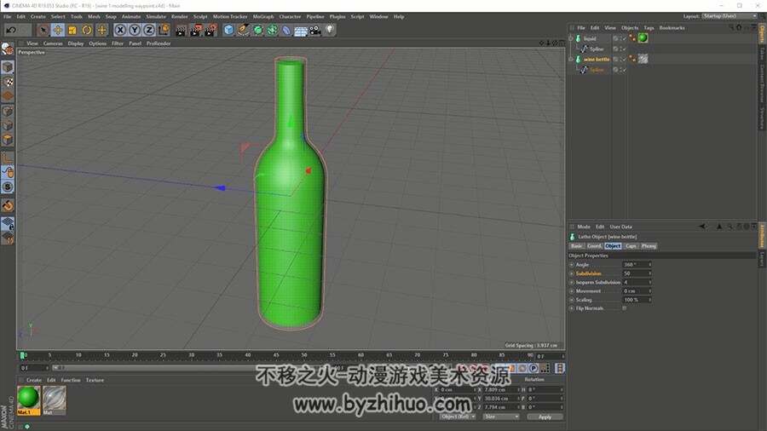The width and height of the screenshot is (767, 431).
Task: Toggle the Z axis lock
Action: 149,31
